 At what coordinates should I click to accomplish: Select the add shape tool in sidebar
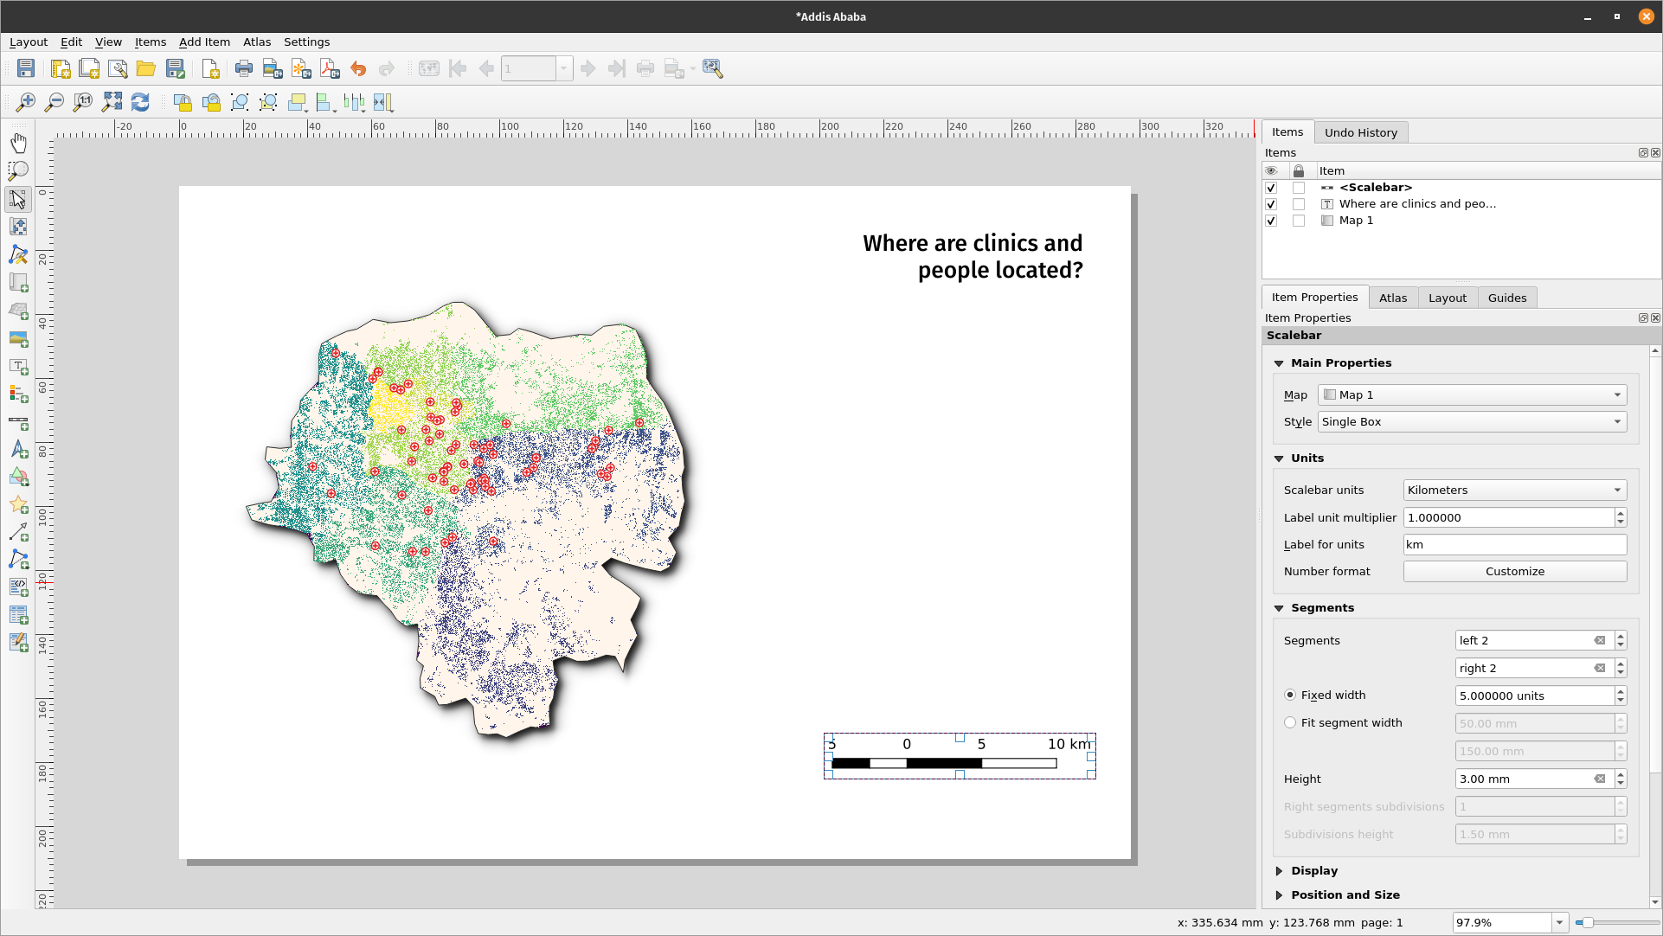click(17, 478)
